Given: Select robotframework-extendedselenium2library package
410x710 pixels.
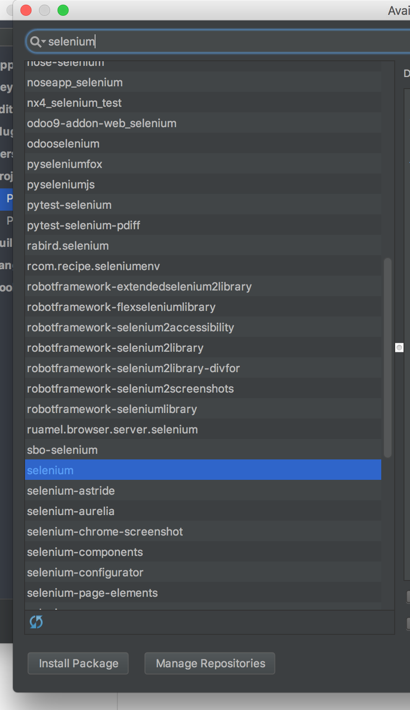Looking at the screenshot, I should coord(203,287).
